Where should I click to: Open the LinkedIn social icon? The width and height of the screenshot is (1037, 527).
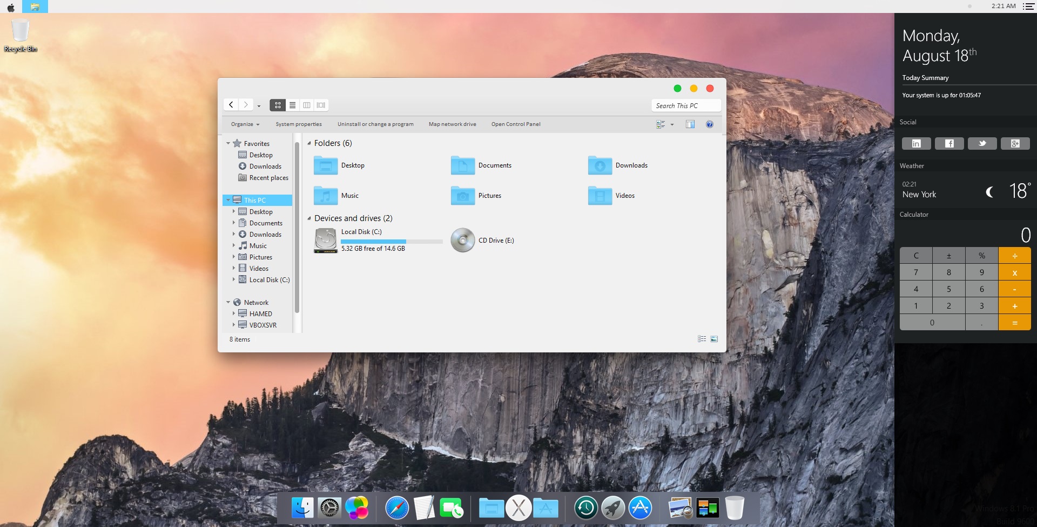click(x=916, y=143)
